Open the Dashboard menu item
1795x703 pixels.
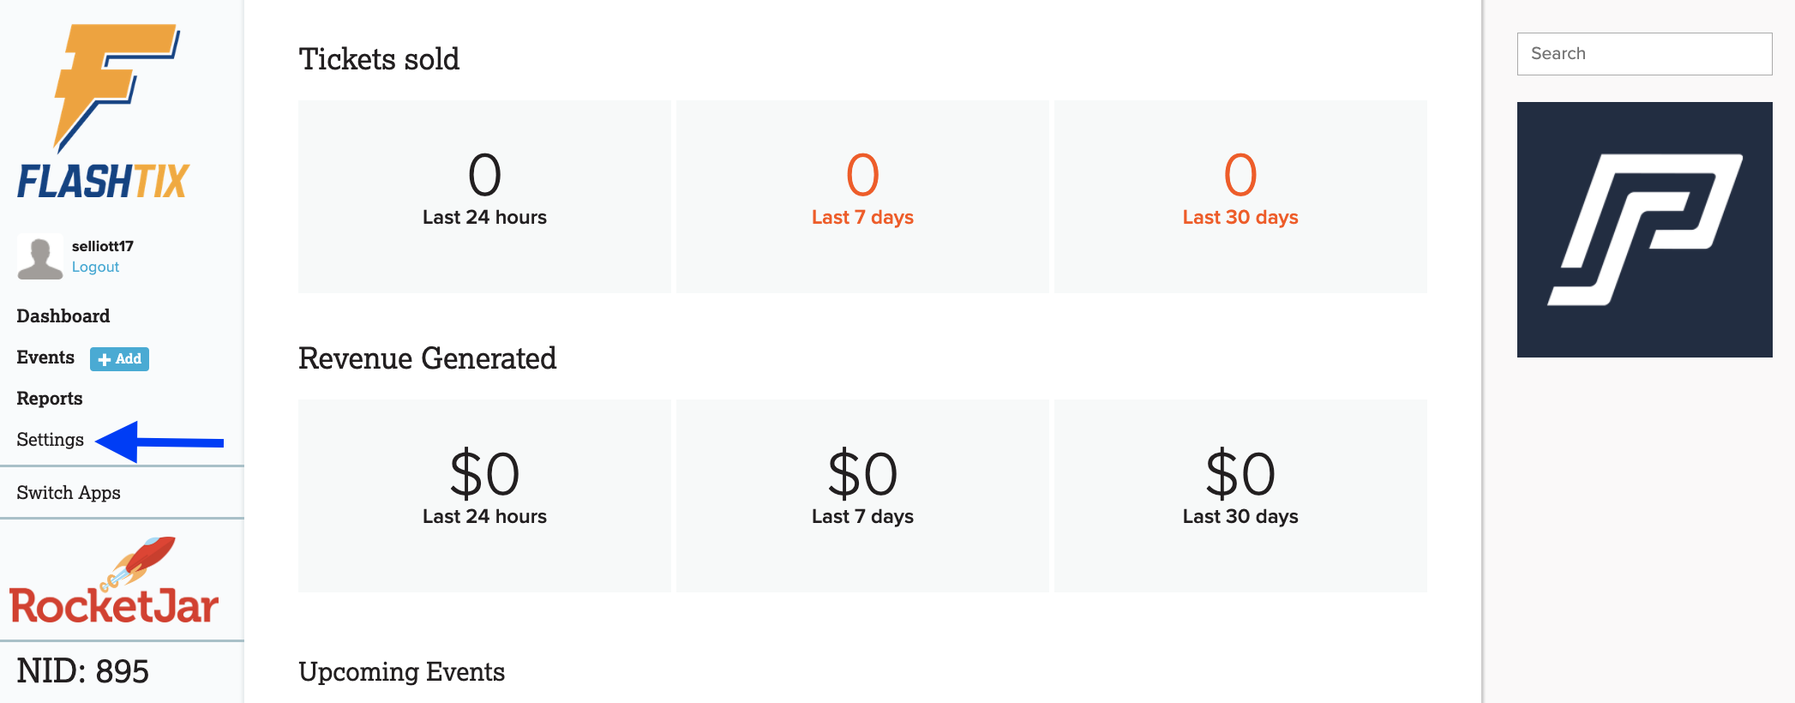[x=63, y=316]
